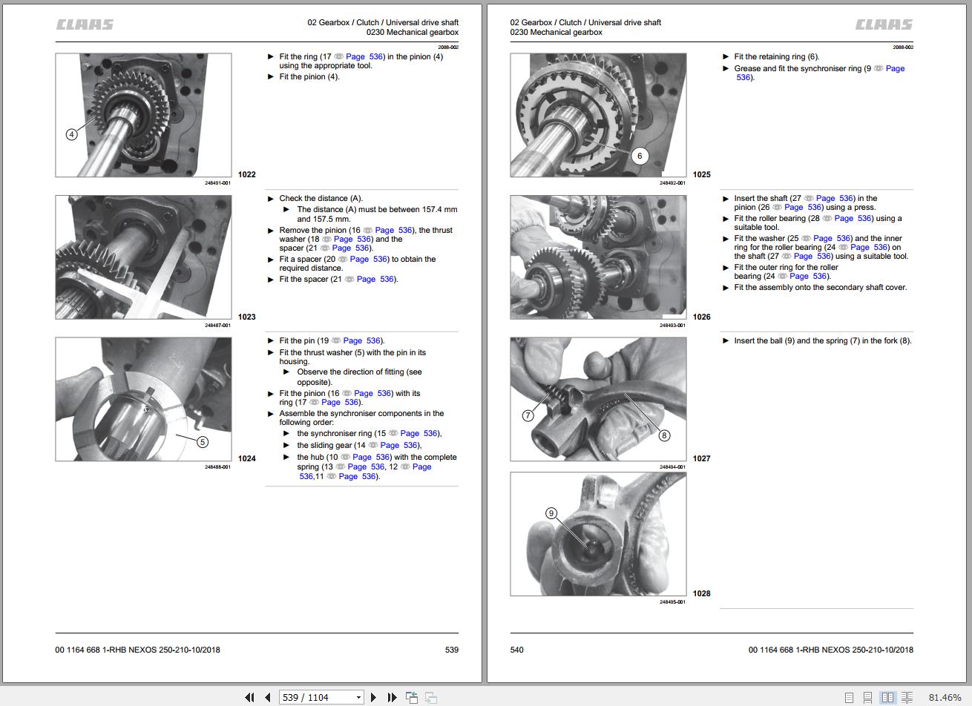Click the CLAAS logo on the left page
Screen dimensions: 972x706
[x=85, y=24]
